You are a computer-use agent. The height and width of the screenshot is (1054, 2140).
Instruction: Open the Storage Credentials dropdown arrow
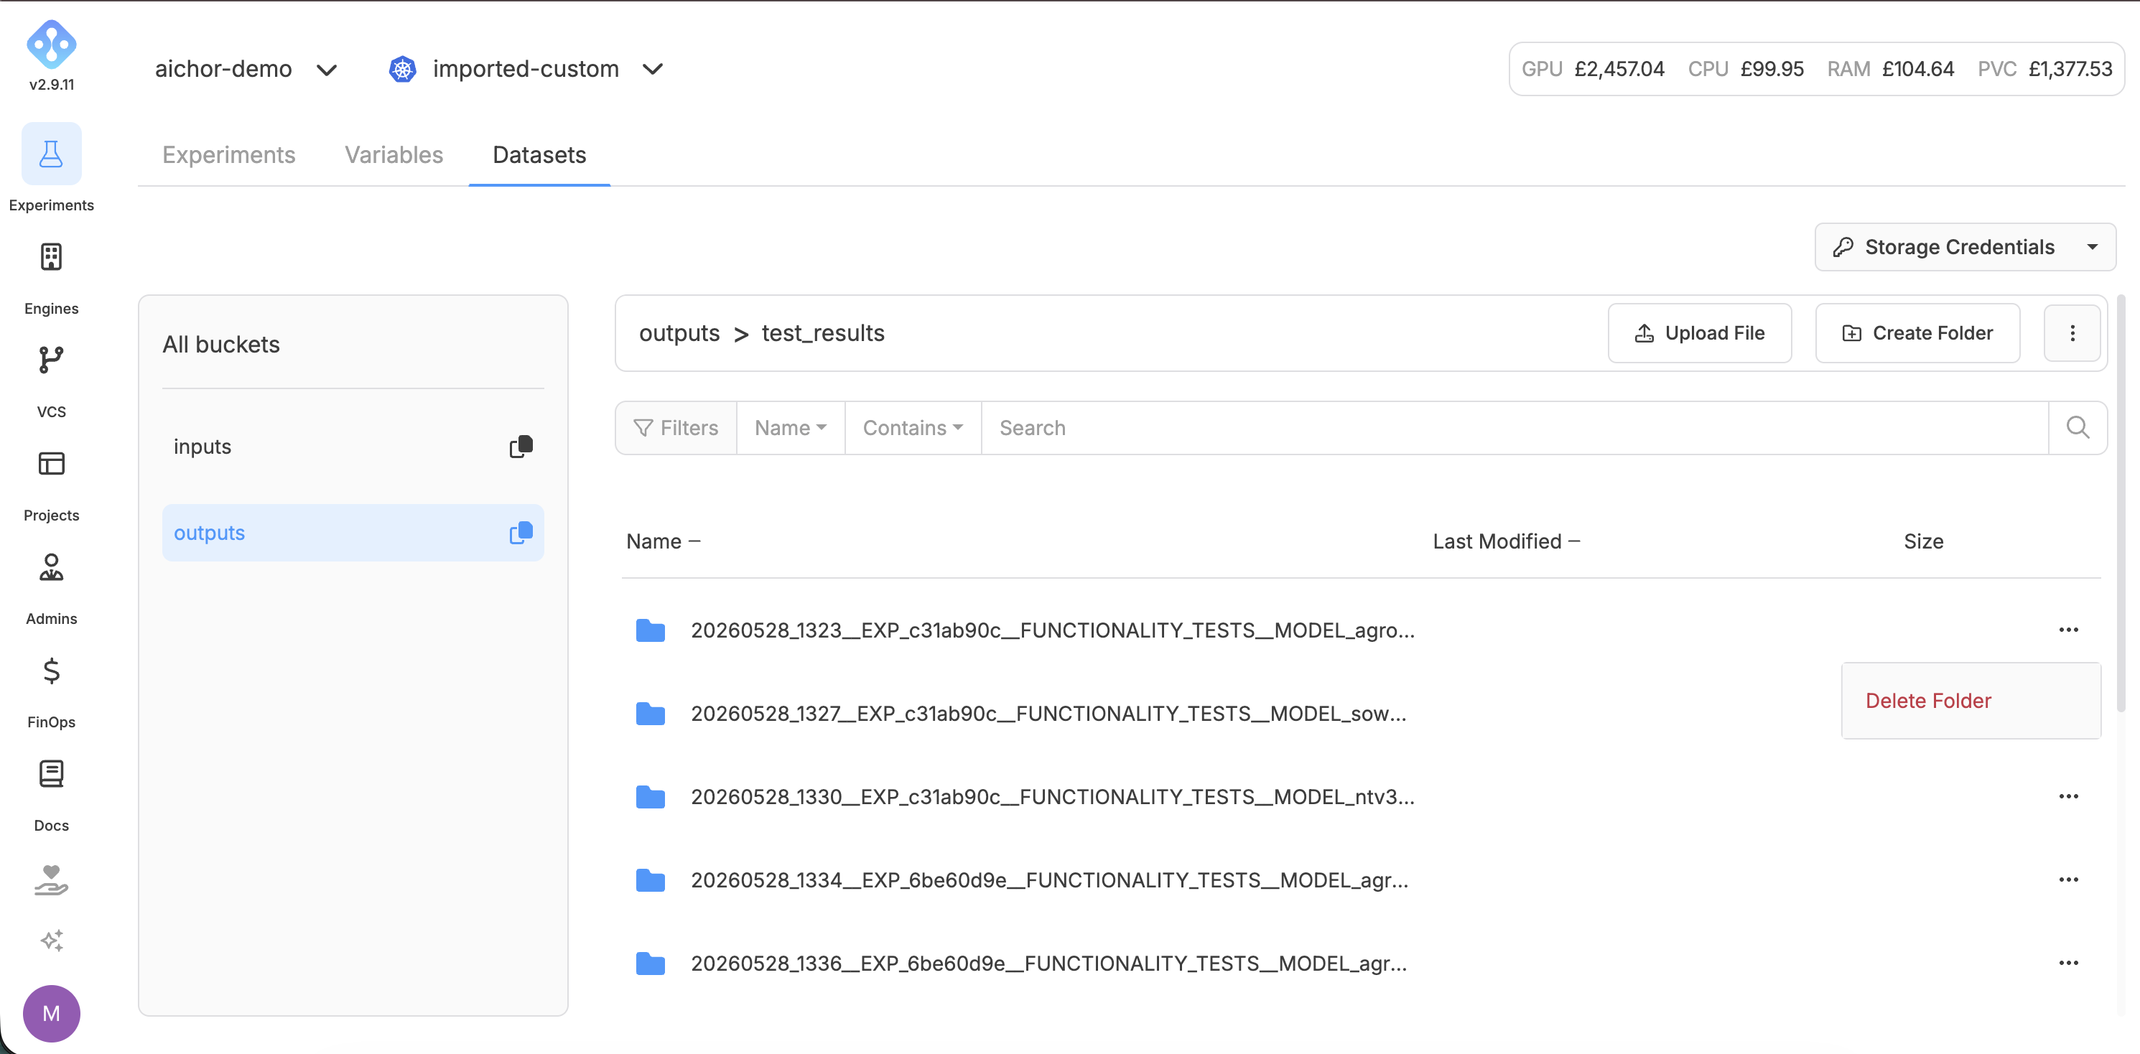tap(2093, 247)
